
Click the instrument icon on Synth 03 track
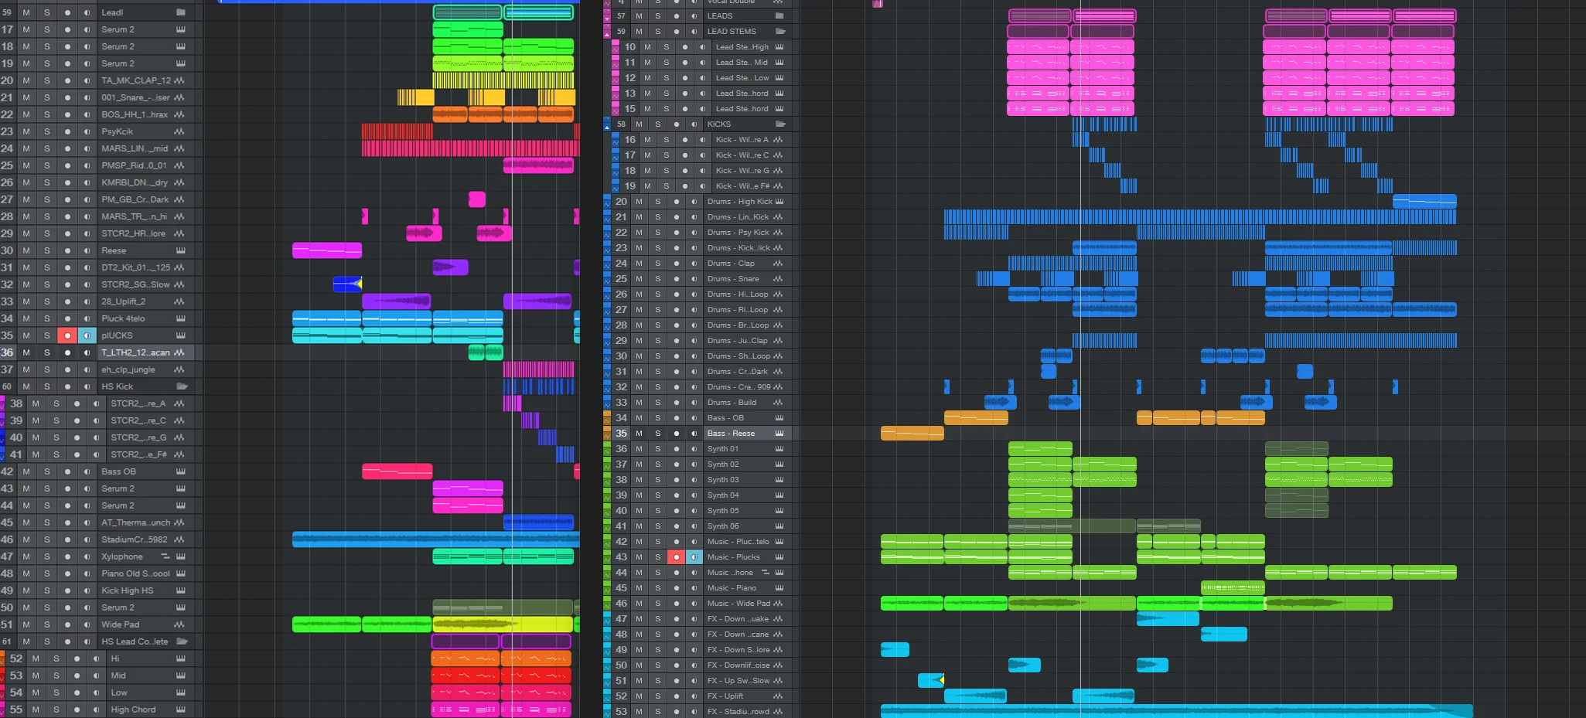(x=779, y=480)
